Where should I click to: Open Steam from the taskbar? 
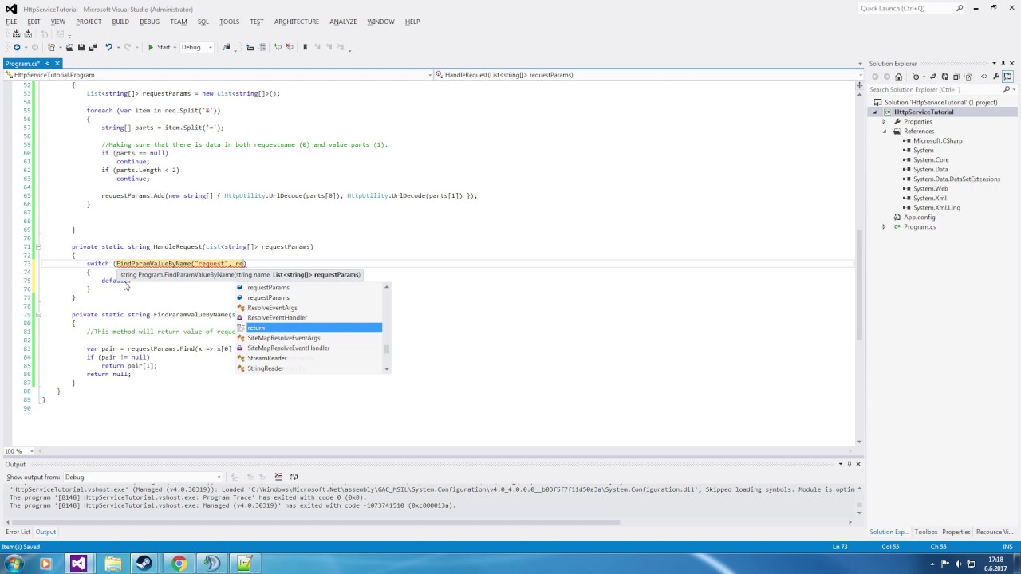pyautogui.click(x=144, y=564)
